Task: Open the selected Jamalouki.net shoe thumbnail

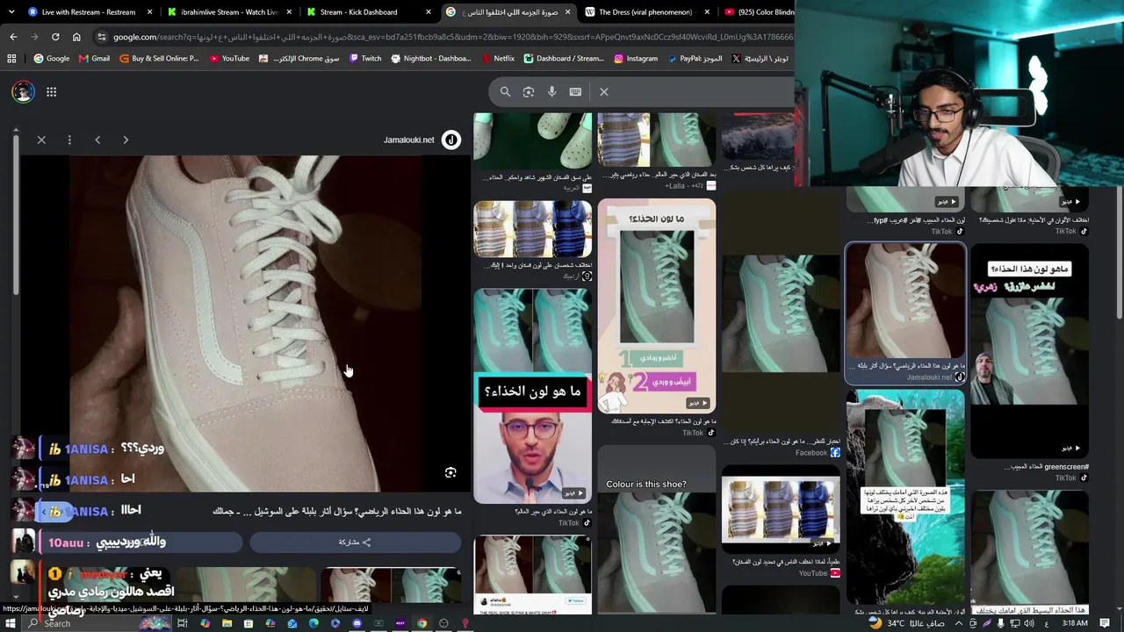Action: [904, 302]
